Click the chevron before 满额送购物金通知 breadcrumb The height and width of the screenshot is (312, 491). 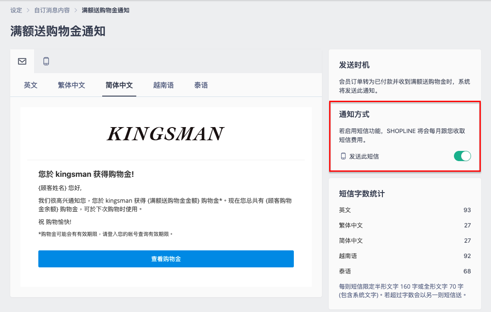[x=76, y=10]
